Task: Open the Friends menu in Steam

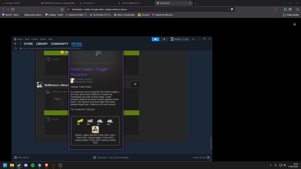Action: tap(35, 39)
